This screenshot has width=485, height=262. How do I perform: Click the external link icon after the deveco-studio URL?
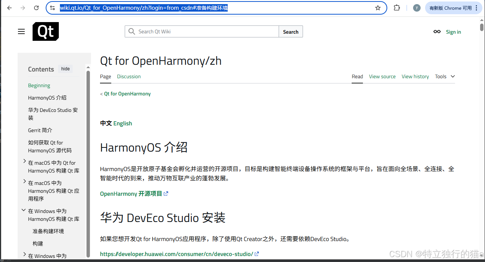coord(257,254)
